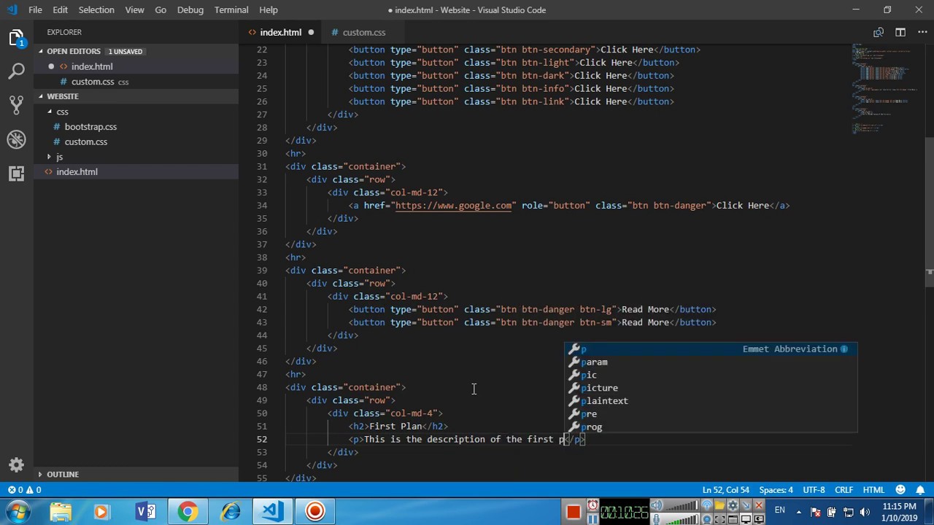This screenshot has width=934, height=525.
Task: Open the Explorer view in activity bar
Action: 16,37
